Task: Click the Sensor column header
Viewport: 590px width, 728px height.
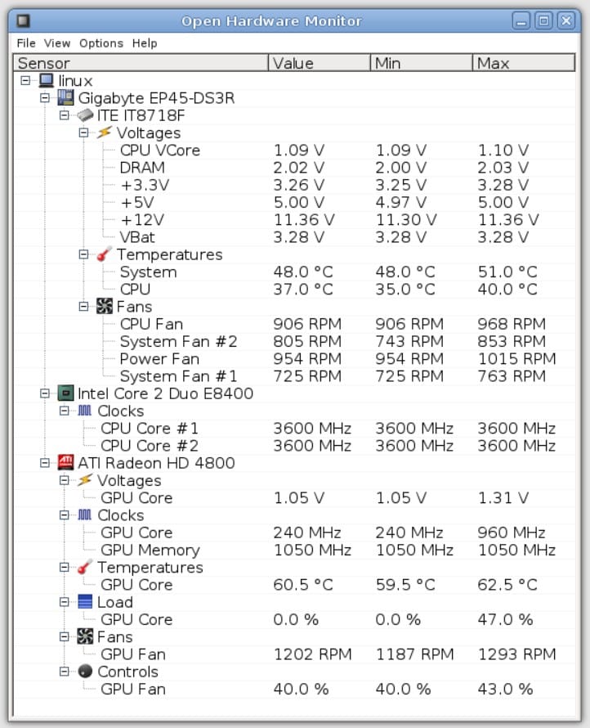Action: [x=141, y=63]
